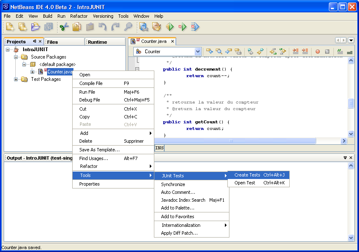Click Properties in the context menu
This screenshot has width=359, height=252.
(113, 184)
